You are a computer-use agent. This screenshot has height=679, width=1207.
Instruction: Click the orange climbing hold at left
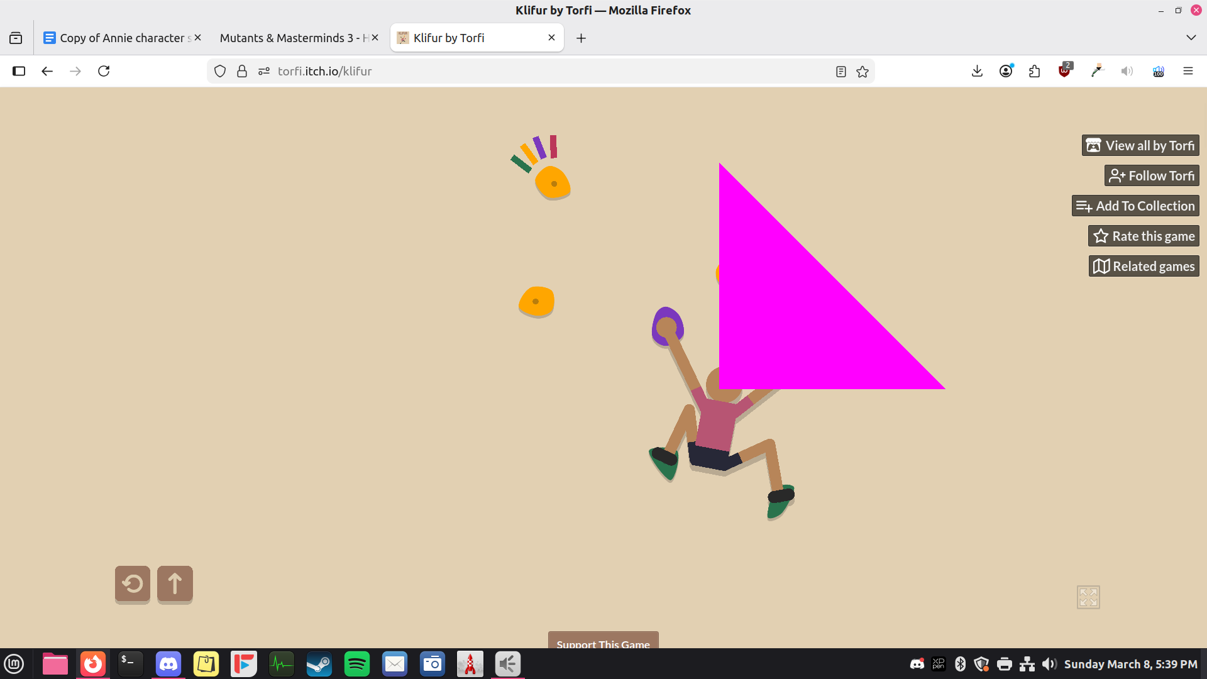[536, 301]
